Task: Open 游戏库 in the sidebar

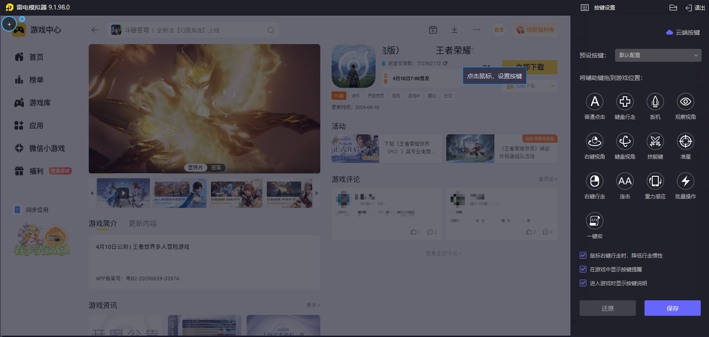Action: pyautogui.click(x=33, y=103)
